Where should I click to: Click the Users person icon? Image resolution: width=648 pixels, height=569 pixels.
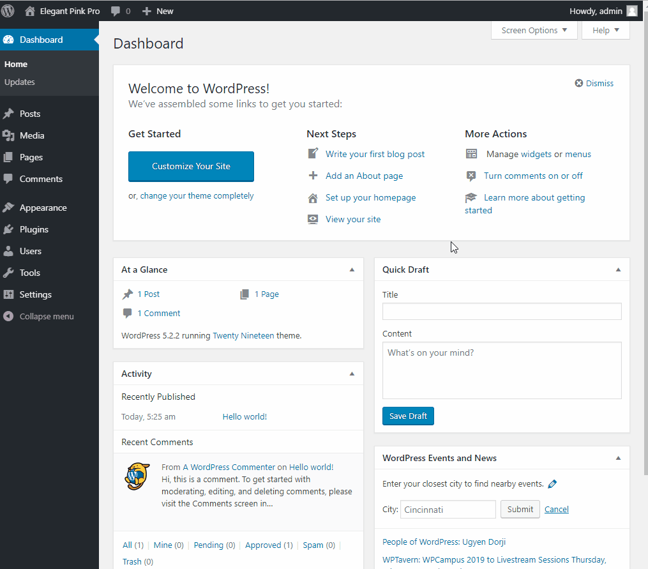[8, 251]
